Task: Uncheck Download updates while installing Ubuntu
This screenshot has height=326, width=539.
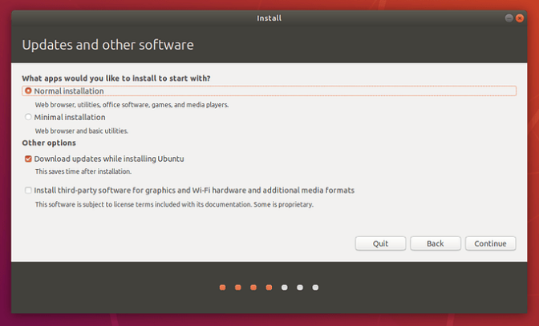Action: click(x=28, y=159)
